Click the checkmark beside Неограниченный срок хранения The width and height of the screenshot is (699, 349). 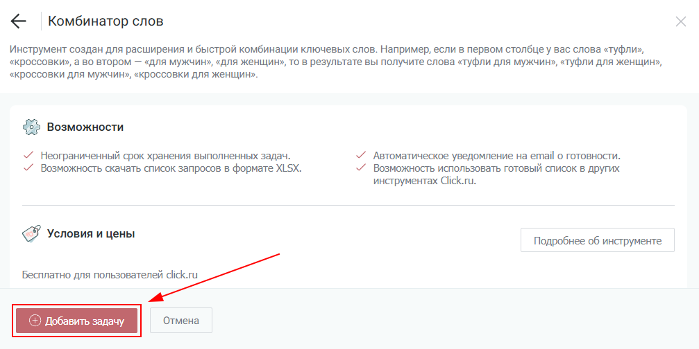coord(28,155)
